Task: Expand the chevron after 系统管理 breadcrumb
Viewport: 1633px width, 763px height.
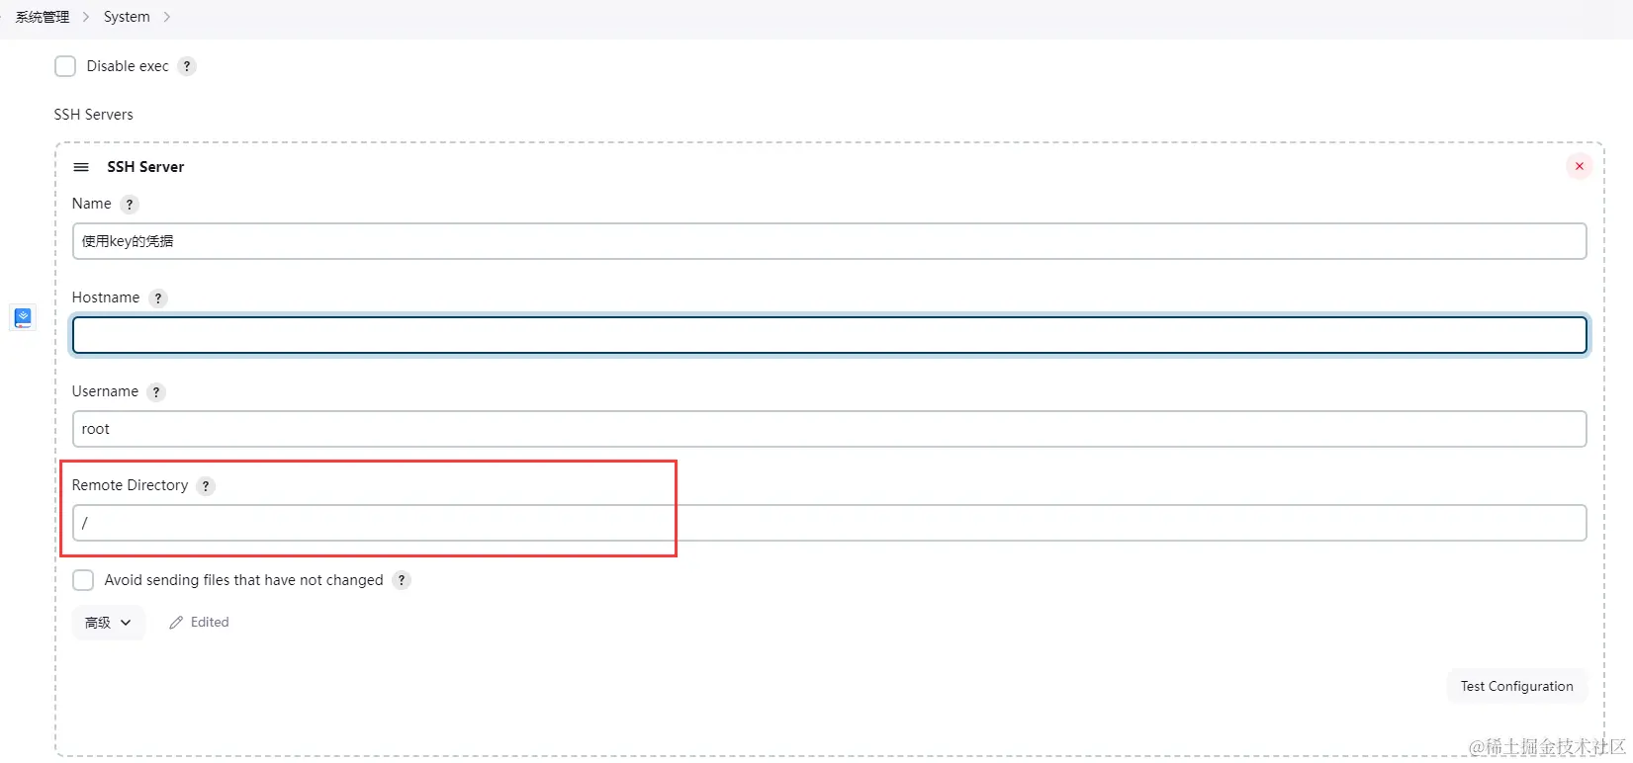Action: point(86,17)
